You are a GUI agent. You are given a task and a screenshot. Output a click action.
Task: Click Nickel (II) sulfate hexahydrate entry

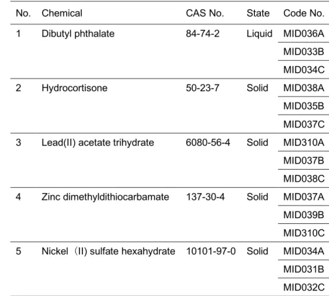click(x=108, y=251)
